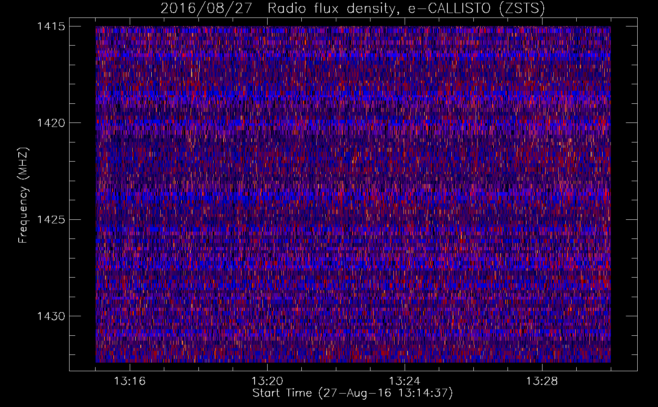Click the 13:24 time tick label
This screenshot has width=658, height=407.
tap(405, 381)
